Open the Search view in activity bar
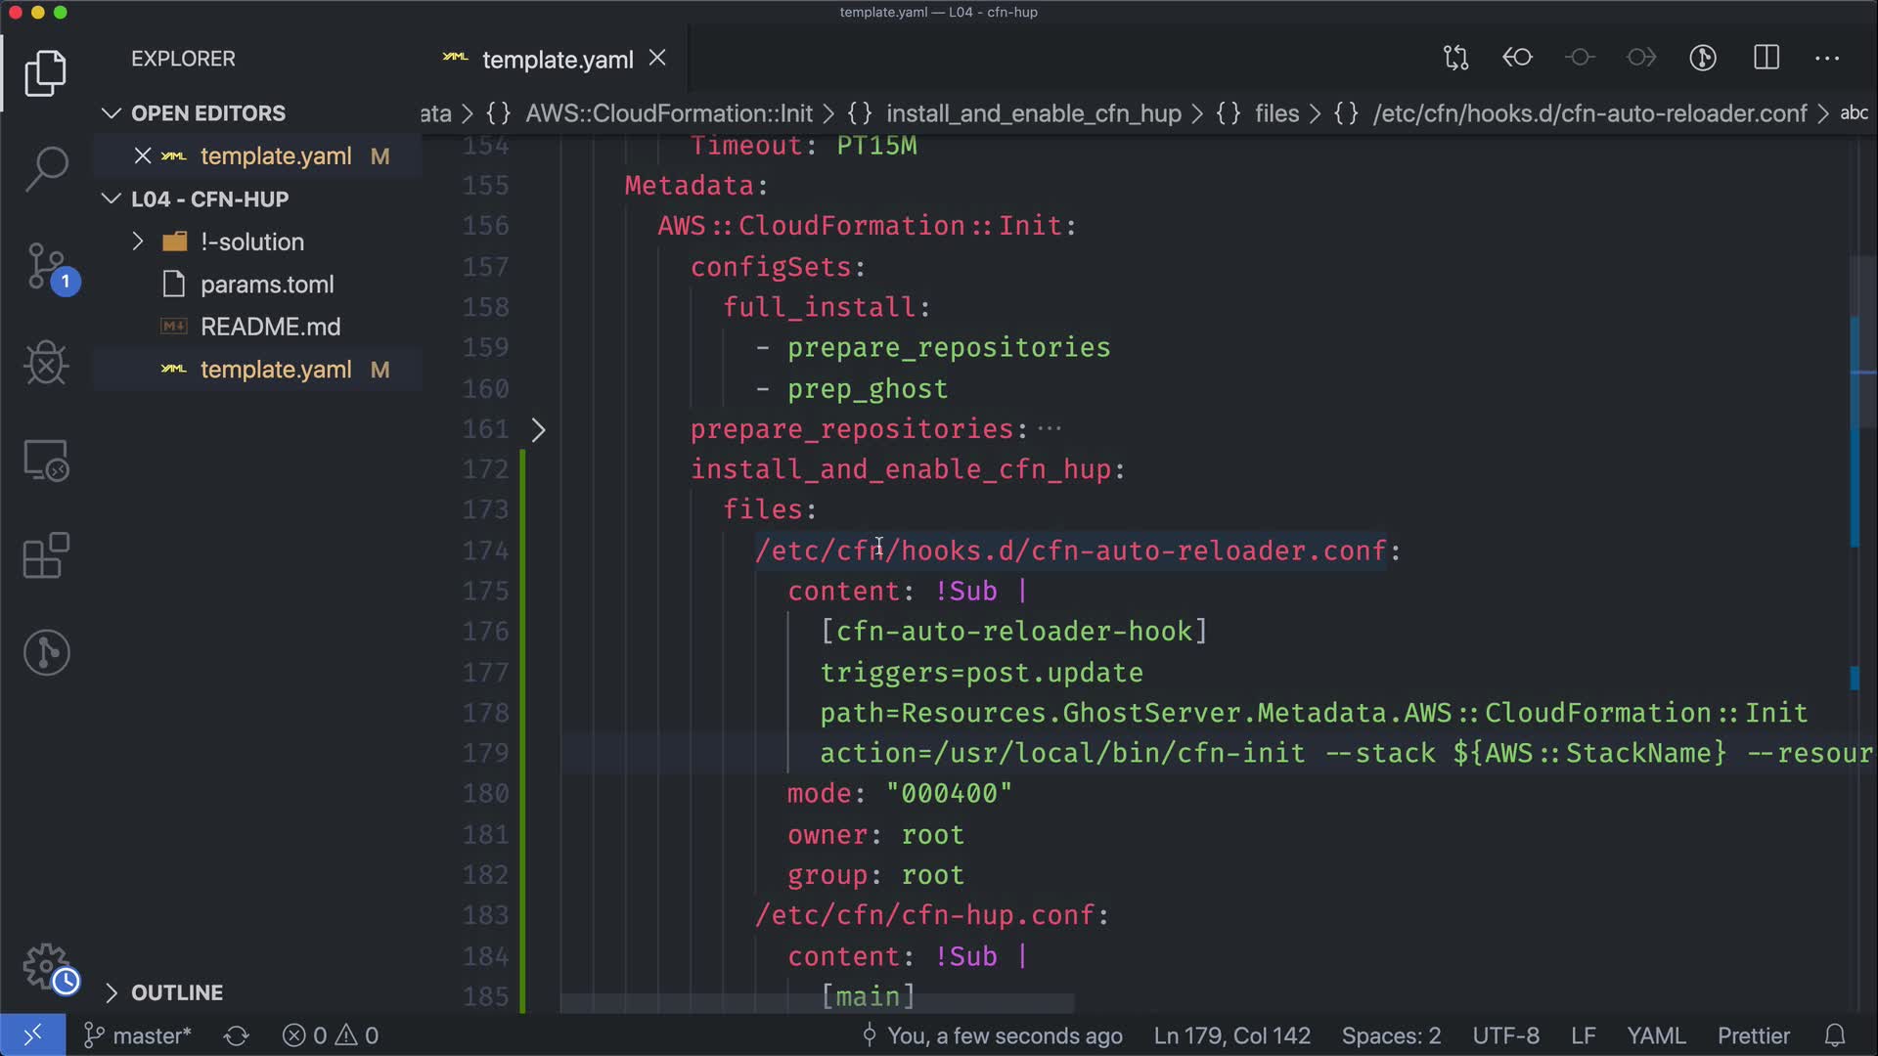Image resolution: width=1878 pixels, height=1056 pixels. [x=46, y=169]
